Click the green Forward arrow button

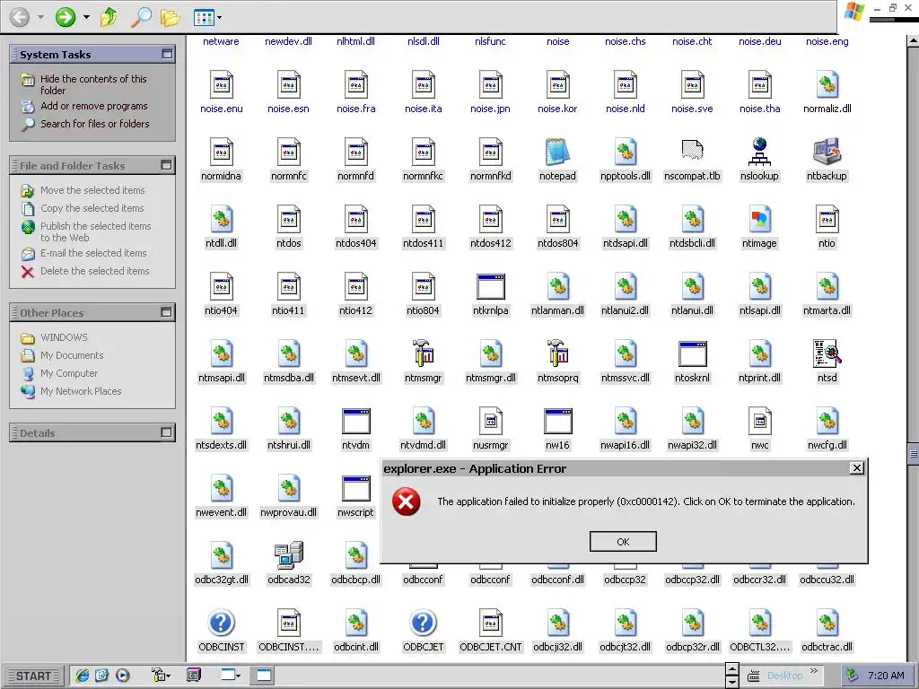click(x=65, y=17)
